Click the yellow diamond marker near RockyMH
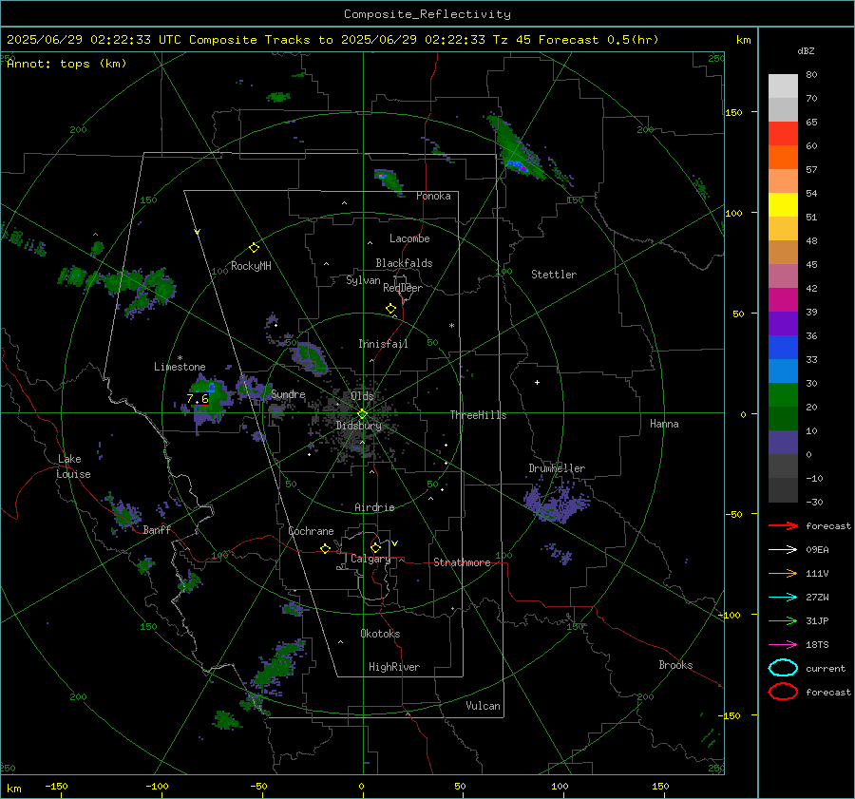The height and width of the screenshot is (799, 855). tap(254, 248)
